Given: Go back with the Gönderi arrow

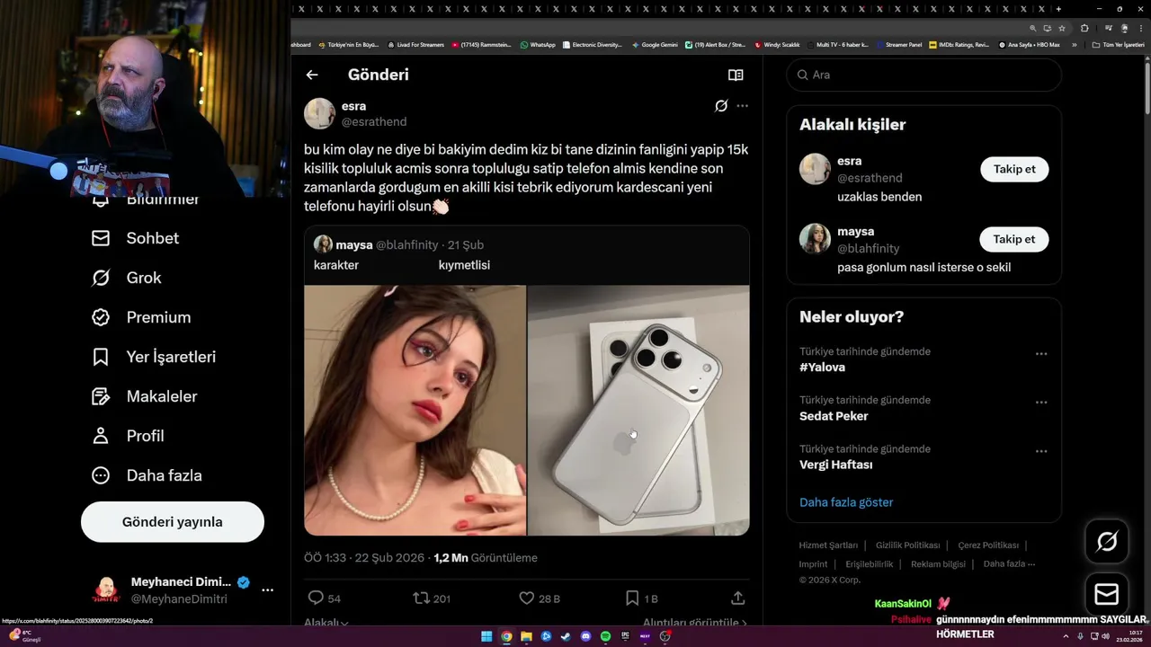Looking at the screenshot, I should tap(312, 75).
